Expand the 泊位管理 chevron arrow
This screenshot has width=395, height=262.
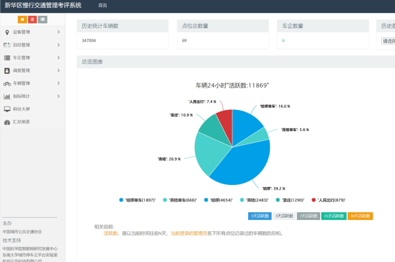(59, 45)
